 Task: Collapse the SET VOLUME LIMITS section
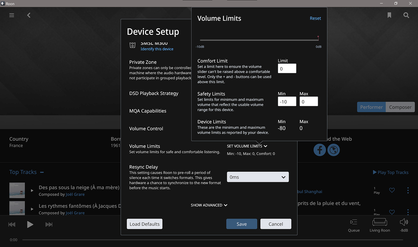click(247, 146)
